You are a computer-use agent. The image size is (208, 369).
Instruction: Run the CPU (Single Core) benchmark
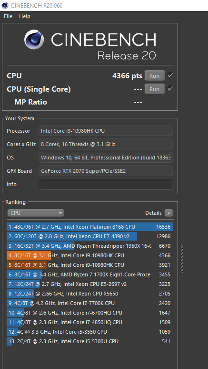pos(155,89)
